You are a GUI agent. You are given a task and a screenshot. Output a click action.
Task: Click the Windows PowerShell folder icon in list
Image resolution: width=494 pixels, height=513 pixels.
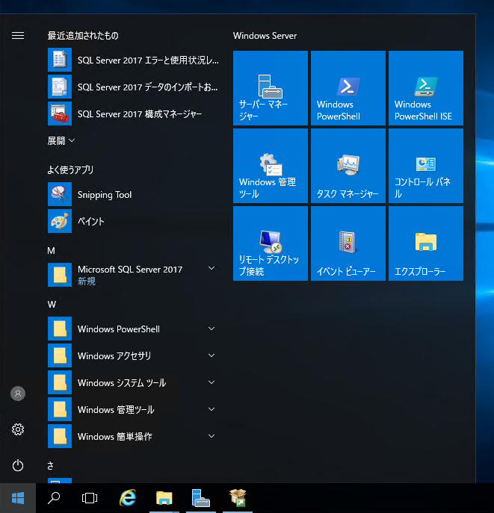[x=60, y=329]
